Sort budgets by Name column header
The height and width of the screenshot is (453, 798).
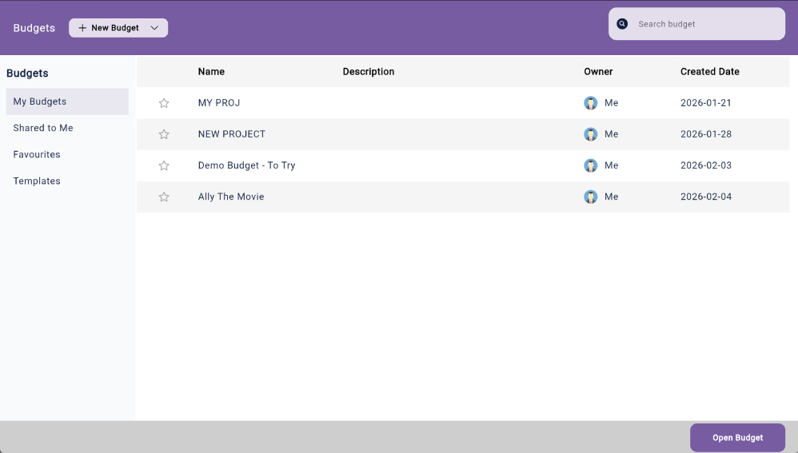click(211, 71)
